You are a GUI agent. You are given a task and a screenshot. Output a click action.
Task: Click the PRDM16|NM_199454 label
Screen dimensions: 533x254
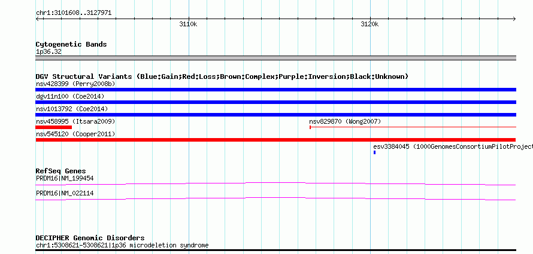(x=65, y=178)
